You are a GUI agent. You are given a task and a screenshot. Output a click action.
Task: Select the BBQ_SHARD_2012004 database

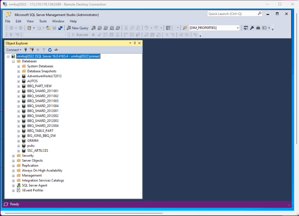pos(43,126)
